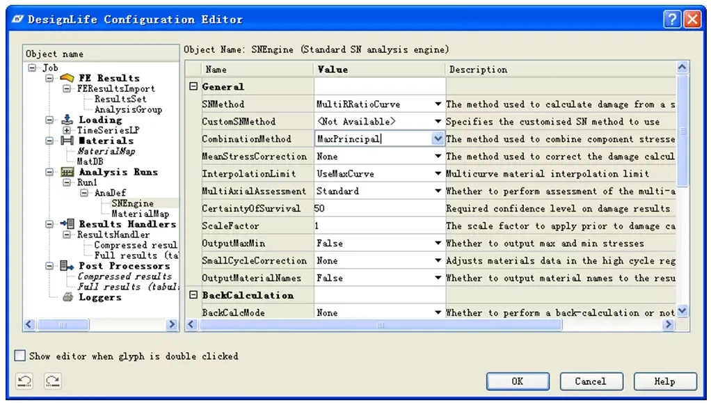
Task: Click the Cancel button
Action: (591, 381)
